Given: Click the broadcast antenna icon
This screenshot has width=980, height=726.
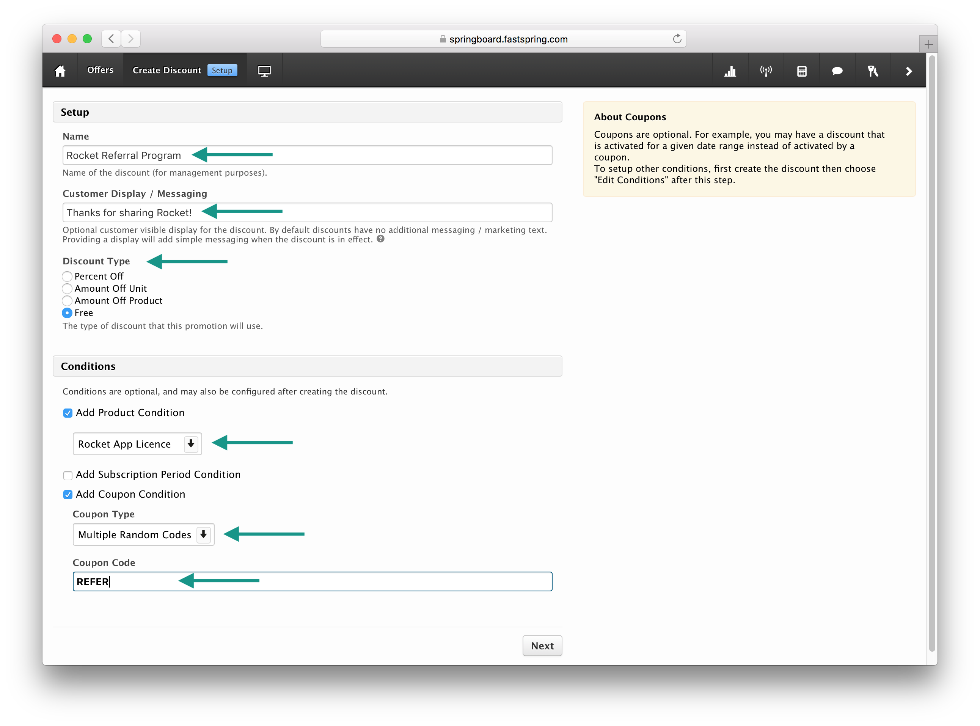Looking at the screenshot, I should point(766,71).
